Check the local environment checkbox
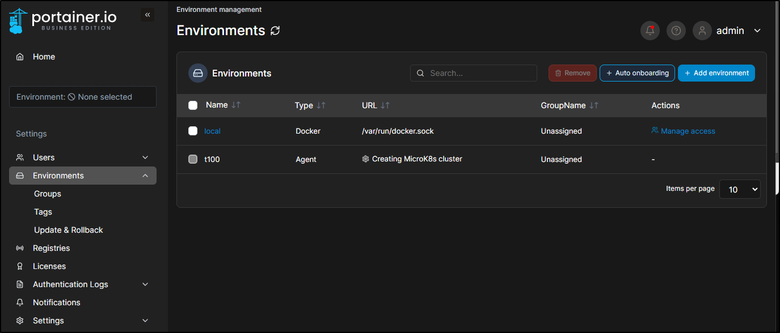780x333 pixels. 193,131
